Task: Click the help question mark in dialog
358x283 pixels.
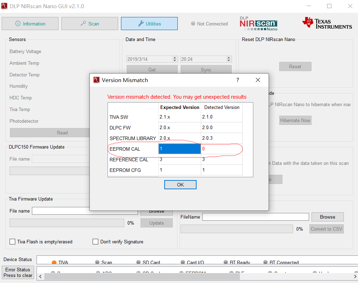Action: [238, 80]
